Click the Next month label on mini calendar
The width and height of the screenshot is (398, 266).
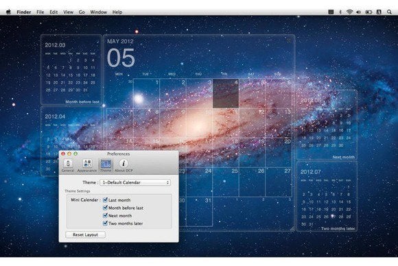point(343,157)
